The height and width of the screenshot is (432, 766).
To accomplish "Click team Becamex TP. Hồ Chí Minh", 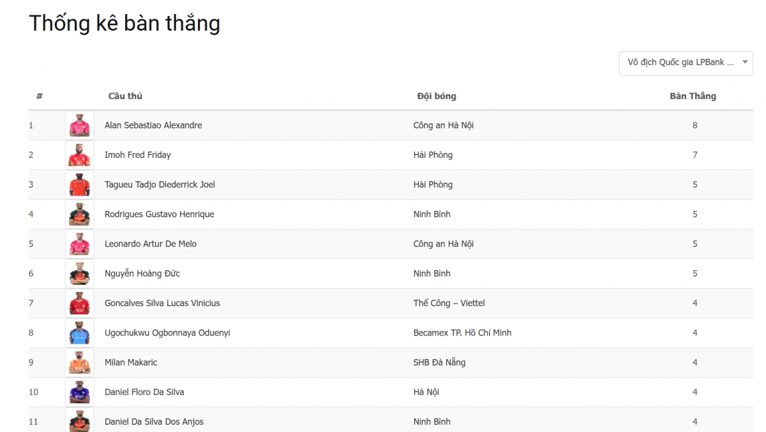I will coord(462,333).
